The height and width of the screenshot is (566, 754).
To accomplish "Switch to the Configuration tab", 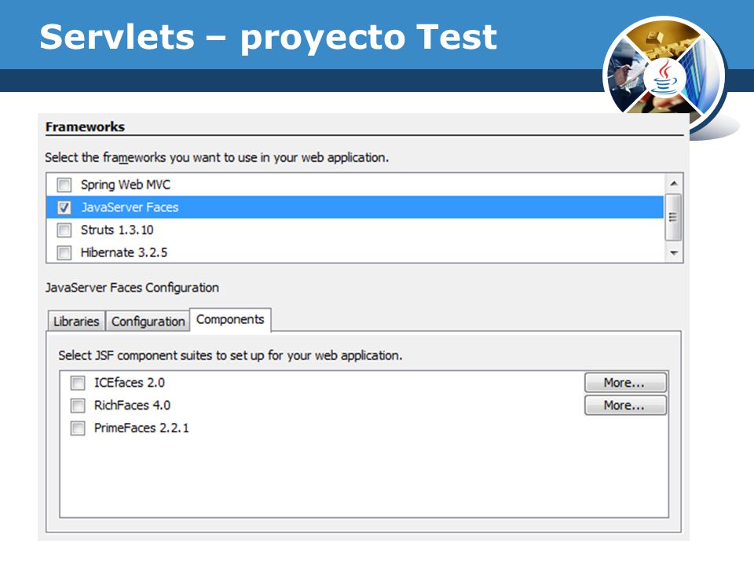I will click(148, 321).
